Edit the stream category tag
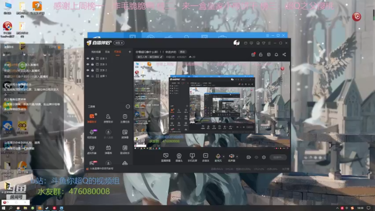Viewport: 375px width, 211px height. (150, 57)
